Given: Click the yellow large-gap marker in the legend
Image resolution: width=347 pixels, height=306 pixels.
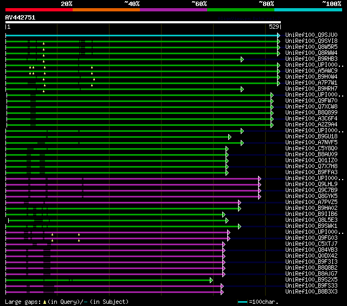Looking at the screenshot, I should (44, 302).
